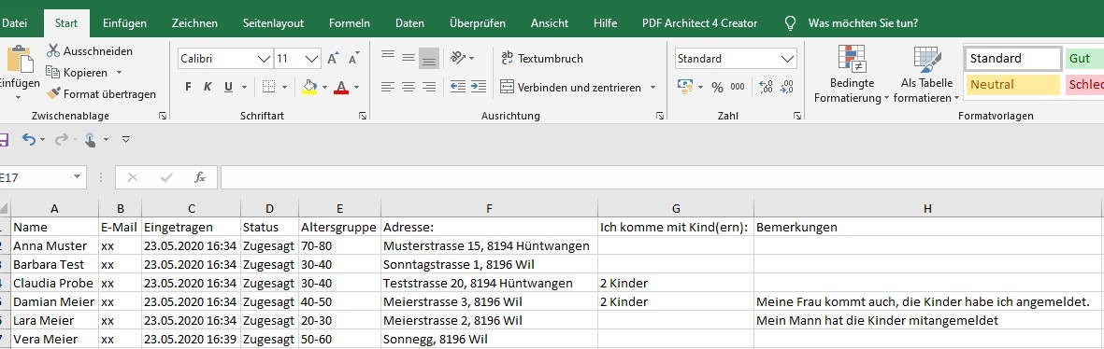Open the Datei tab
The image size is (1104, 349).
pos(15,23)
